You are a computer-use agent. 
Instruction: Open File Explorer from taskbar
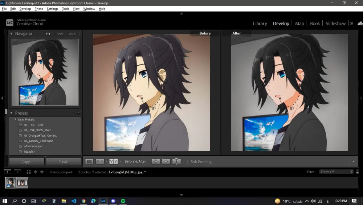click(x=64, y=201)
